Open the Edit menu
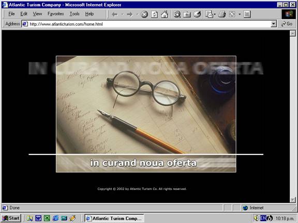Viewport: 298px width, 223px height. tap(24, 14)
